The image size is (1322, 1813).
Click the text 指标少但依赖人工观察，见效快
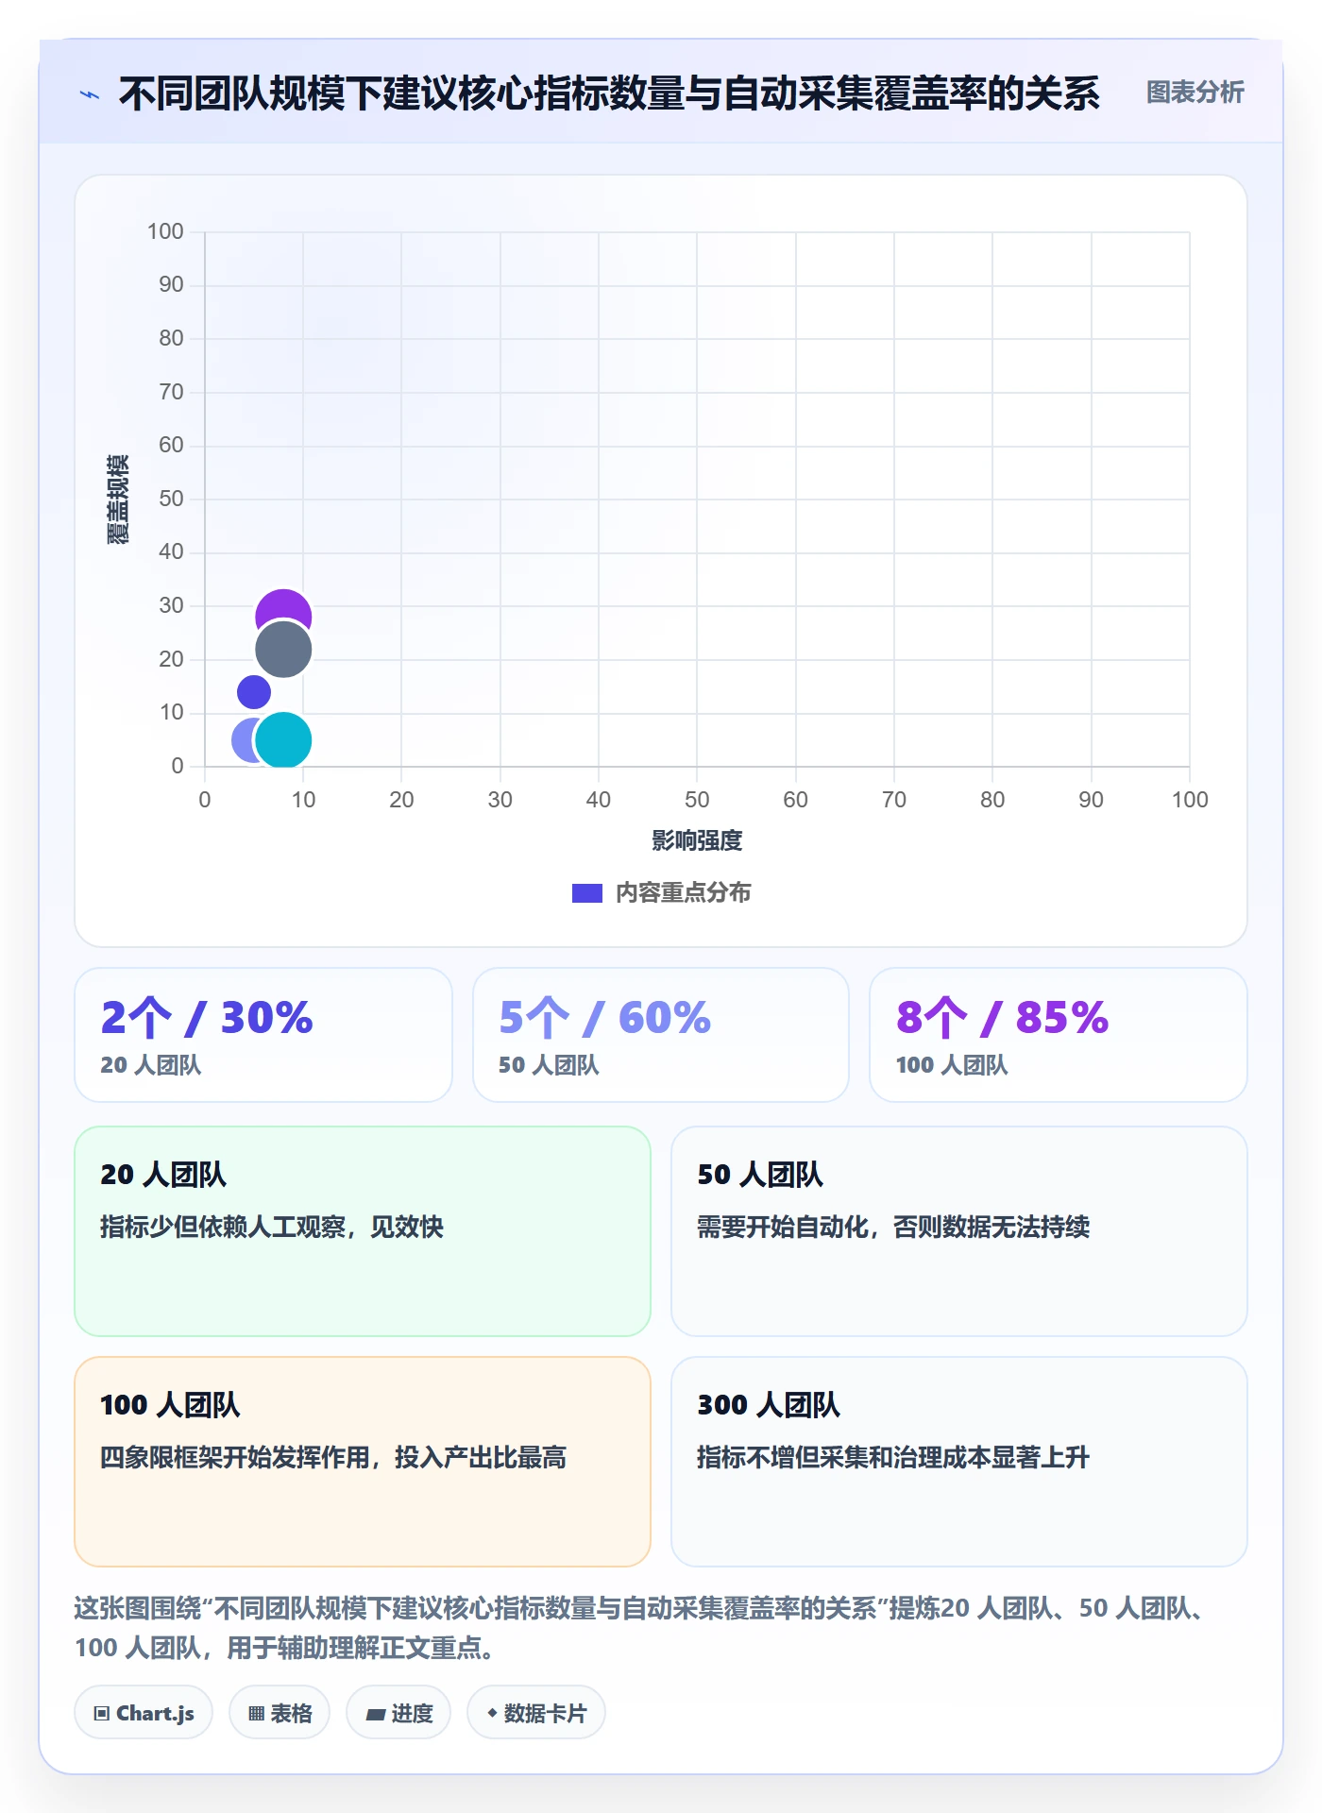pos(272,1227)
